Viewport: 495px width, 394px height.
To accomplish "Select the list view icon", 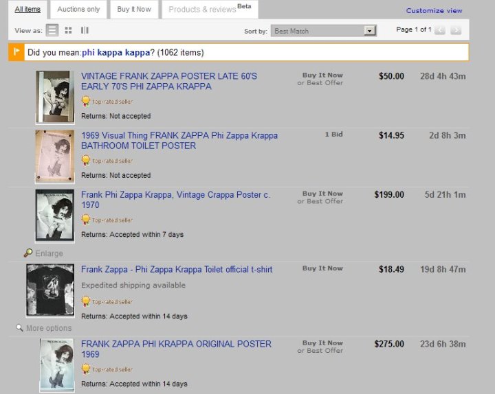I will [x=52, y=30].
